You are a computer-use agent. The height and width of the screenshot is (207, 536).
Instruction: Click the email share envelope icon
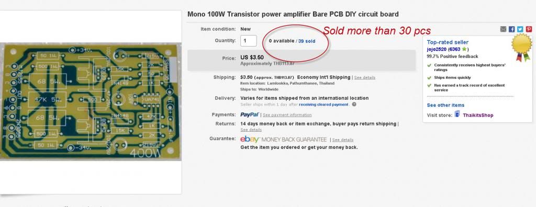(503, 29)
